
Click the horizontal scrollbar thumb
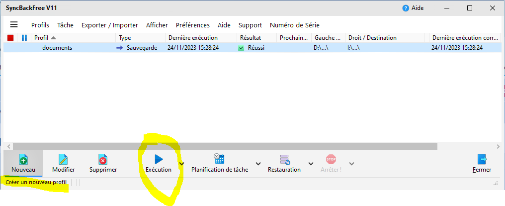tap(225, 146)
